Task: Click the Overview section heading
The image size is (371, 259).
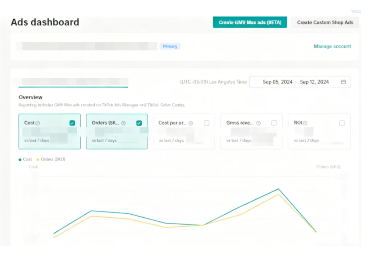Action: click(x=31, y=97)
